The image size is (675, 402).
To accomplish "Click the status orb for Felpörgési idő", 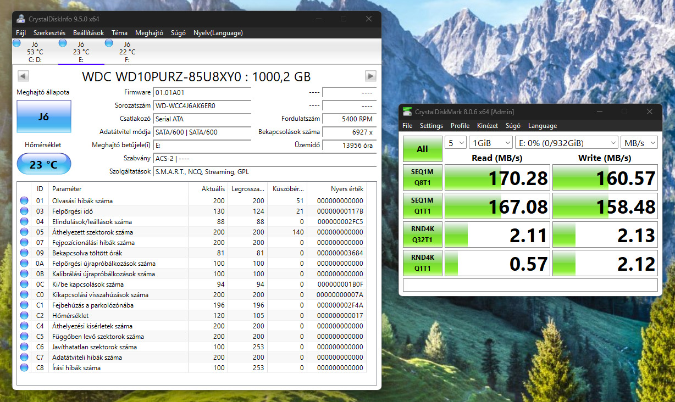I will [x=24, y=211].
